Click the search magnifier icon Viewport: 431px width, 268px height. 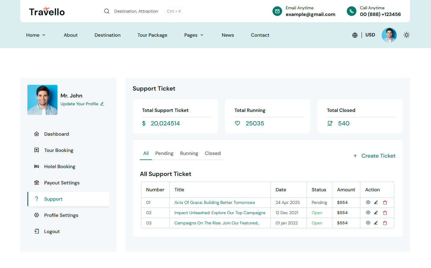pos(107,11)
